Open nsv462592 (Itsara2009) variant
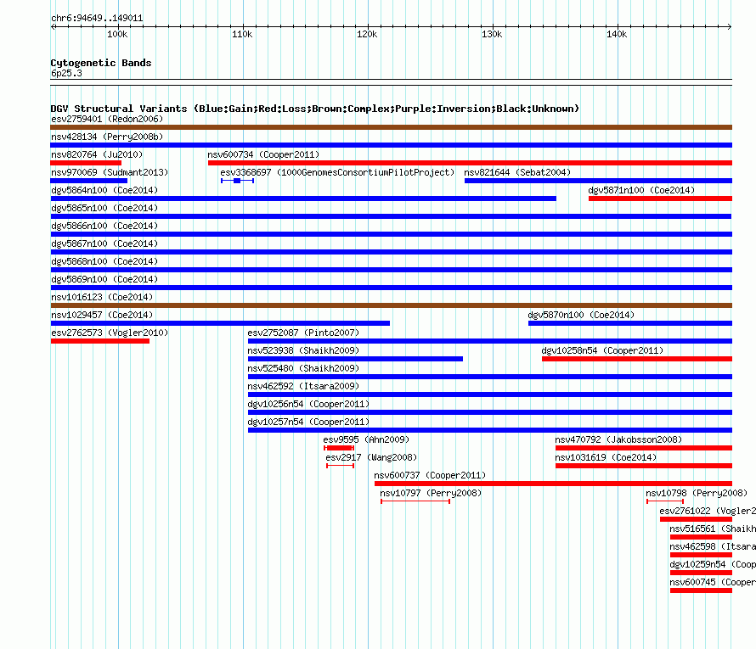This screenshot has height=649, width=756. click(303, 386)
